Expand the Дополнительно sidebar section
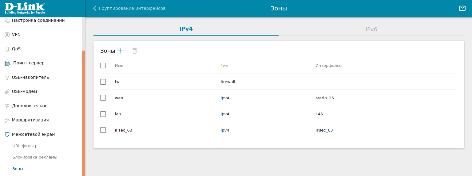 click(x=30, y=106)
